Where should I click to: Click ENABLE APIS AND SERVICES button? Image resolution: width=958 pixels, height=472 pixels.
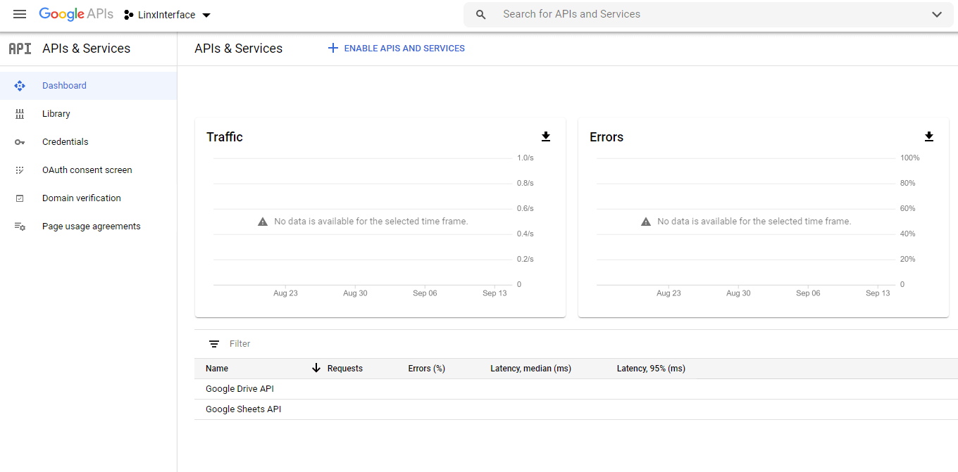click(x=396, y=49)
